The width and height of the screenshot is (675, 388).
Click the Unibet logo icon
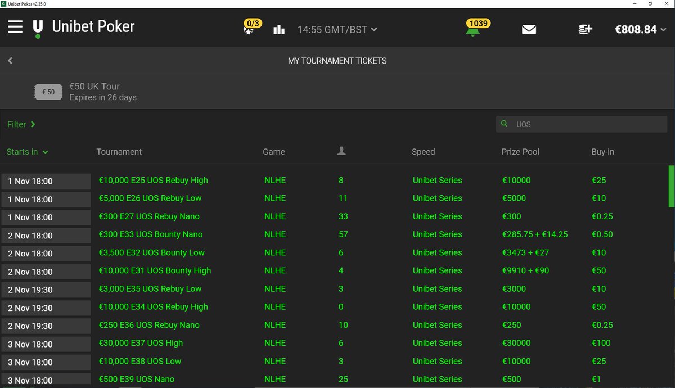click(38, 28)
